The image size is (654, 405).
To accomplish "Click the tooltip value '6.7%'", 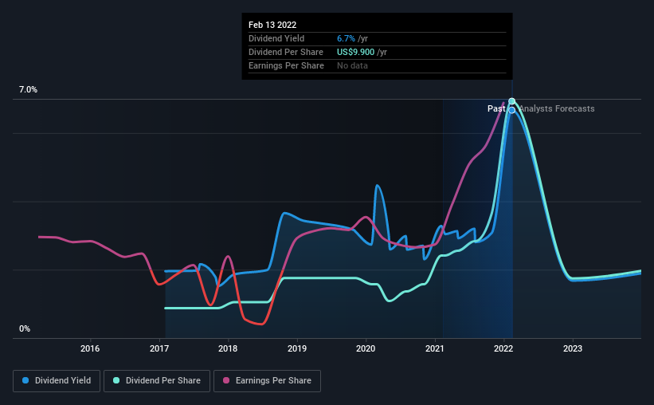I will pos(347,38).
